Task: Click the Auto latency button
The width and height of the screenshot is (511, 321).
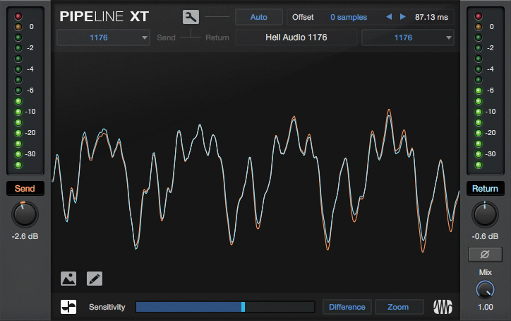Action: pyautogui.click(x=259, y=17)
